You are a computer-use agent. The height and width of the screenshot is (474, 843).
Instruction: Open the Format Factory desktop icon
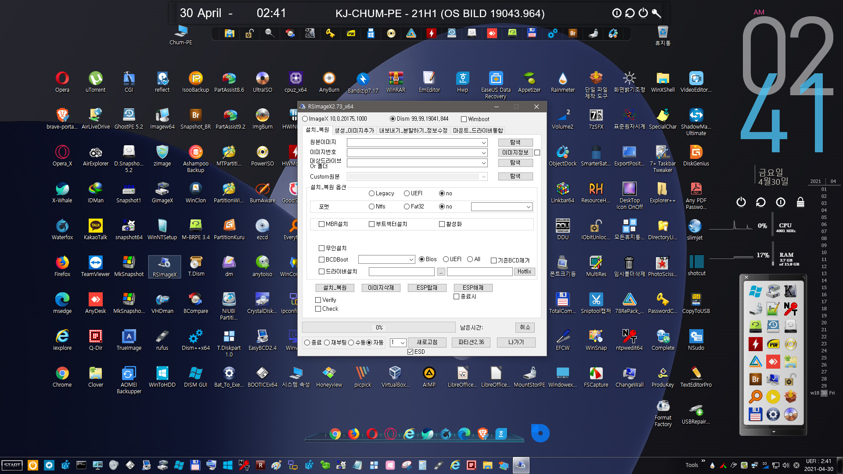[663, 413]
